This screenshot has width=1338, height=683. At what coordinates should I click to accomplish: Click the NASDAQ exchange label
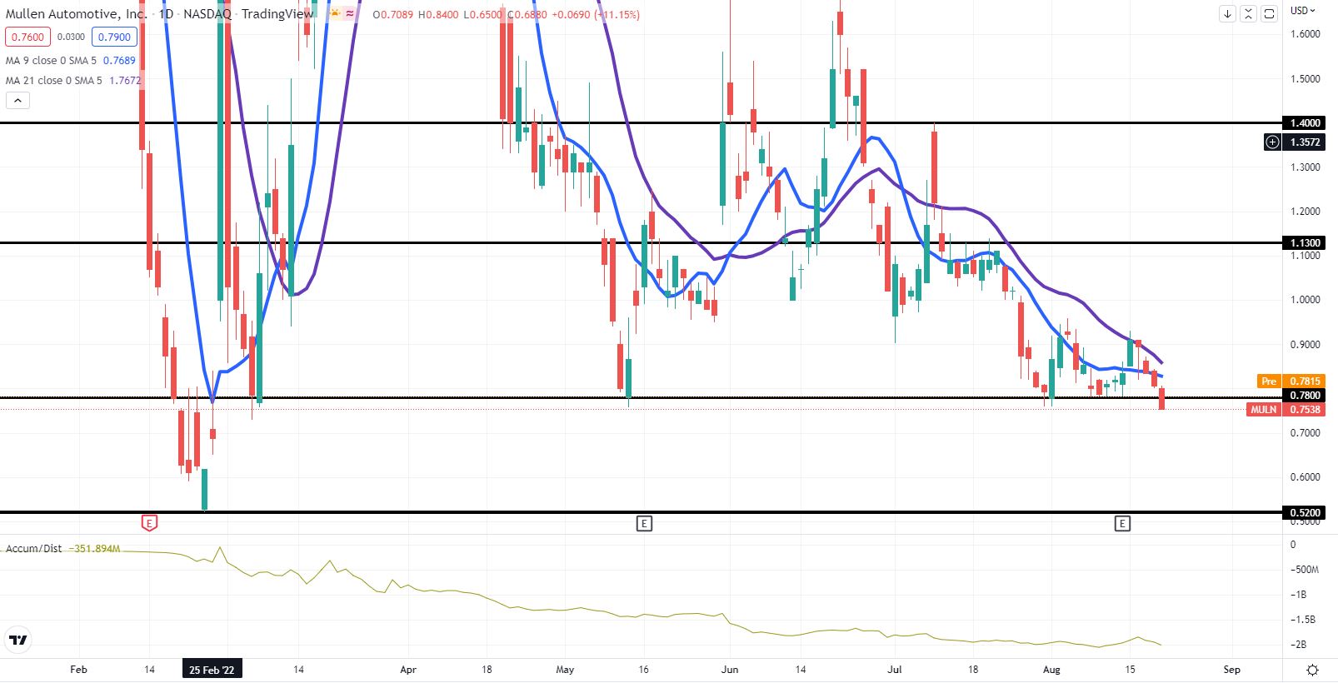(x=207, y=13)
